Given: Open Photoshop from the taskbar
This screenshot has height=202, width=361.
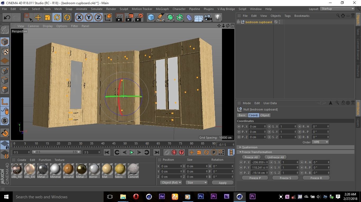Looking at the screenshot, I should click(201, 196).
